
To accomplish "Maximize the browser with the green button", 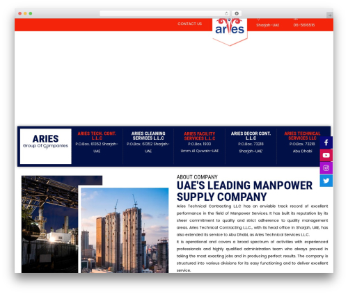I will [x=31, y=13].
